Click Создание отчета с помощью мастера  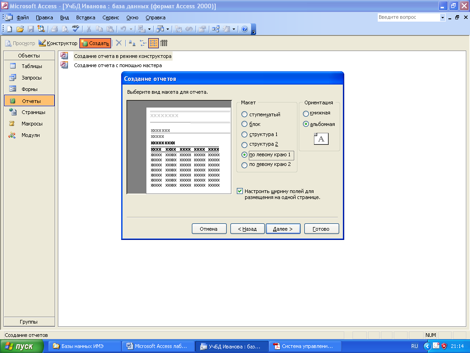coord(118,65)
